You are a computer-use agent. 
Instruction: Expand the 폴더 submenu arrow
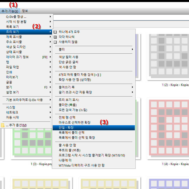tap(133, 49)
